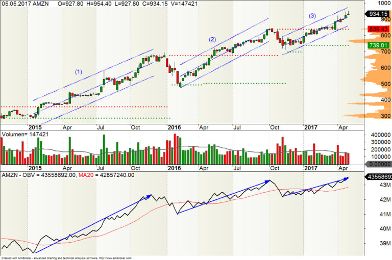The width and height of the screenshot is (392, 260).
Task: Click the 100000 volume axis label
Action: [381, 157]
